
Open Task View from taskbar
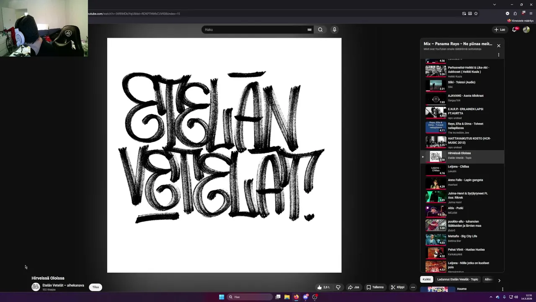pos(278,297)
